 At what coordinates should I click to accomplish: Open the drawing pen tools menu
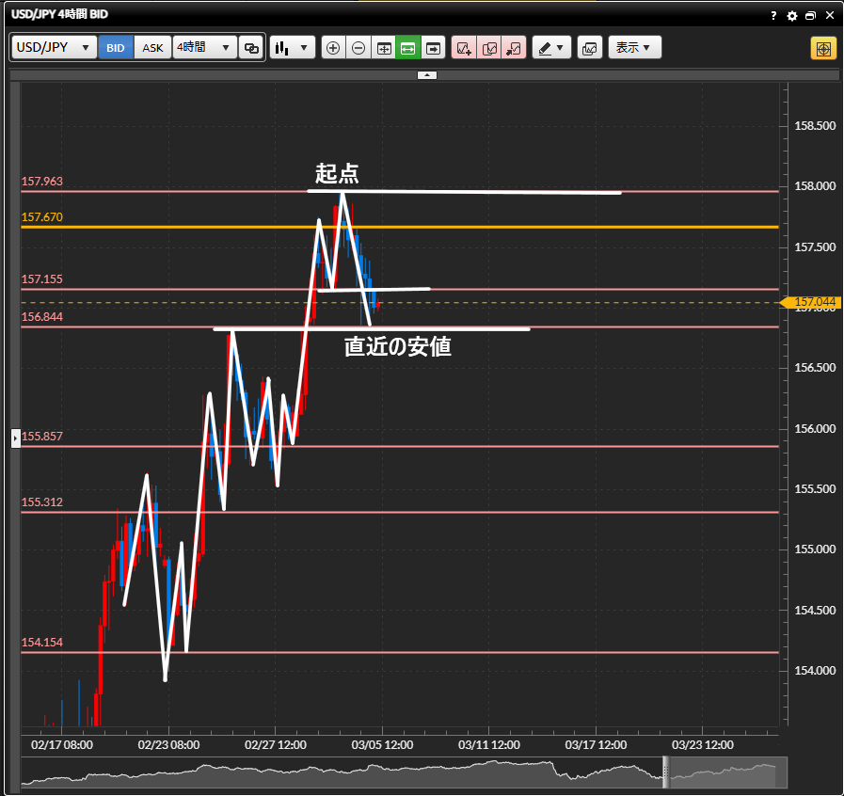[x=551, y=48]
